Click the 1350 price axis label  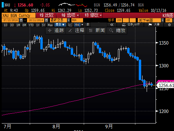[164, 43]
